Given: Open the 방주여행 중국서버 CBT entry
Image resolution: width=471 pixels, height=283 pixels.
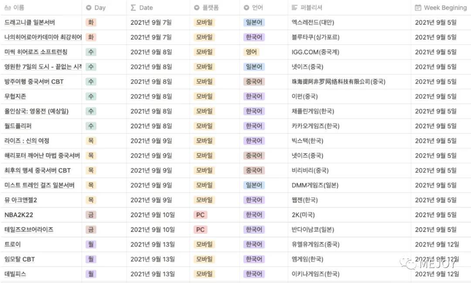Looking at the screenshot, I should (34, 82).
